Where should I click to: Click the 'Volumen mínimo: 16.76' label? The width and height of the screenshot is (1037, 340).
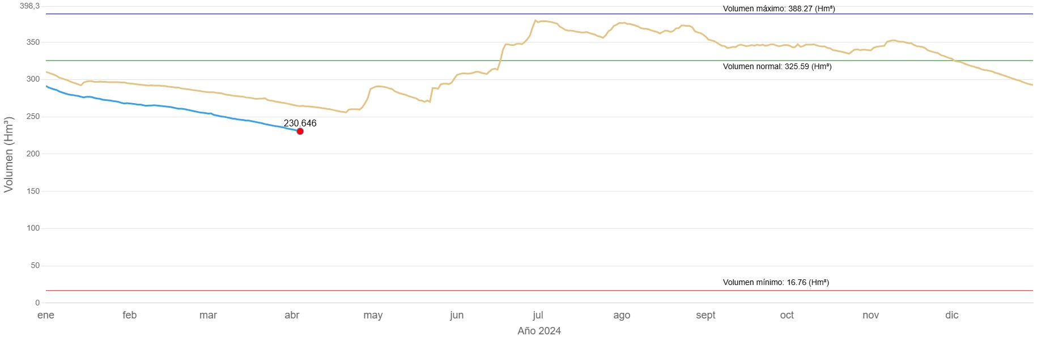tap(776, 282)
